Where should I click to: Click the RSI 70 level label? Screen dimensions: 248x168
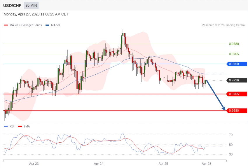(231, 135)
